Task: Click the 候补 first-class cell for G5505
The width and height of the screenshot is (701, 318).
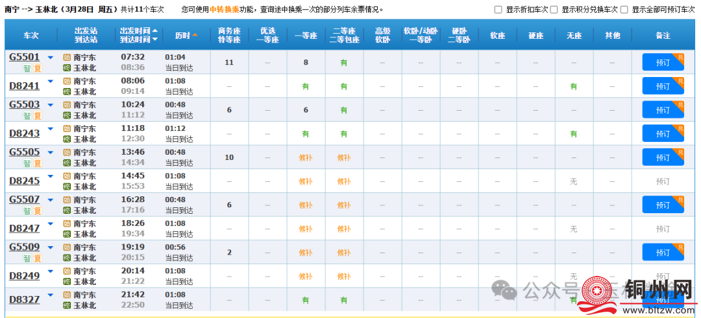Action: coord(306,157)
